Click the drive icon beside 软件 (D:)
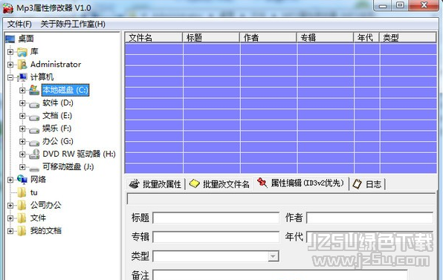Screen dimensions: 443x280 pos(34,105)
